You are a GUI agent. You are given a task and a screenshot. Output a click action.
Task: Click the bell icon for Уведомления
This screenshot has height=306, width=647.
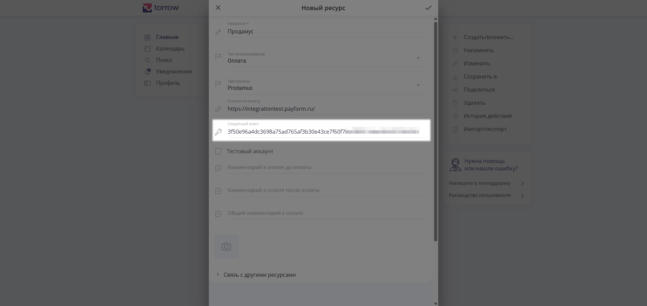pos(147,71)
